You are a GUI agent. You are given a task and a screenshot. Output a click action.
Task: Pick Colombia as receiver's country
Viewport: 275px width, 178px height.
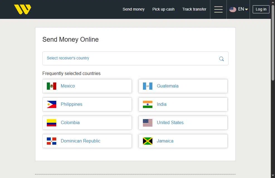(87, 123)
